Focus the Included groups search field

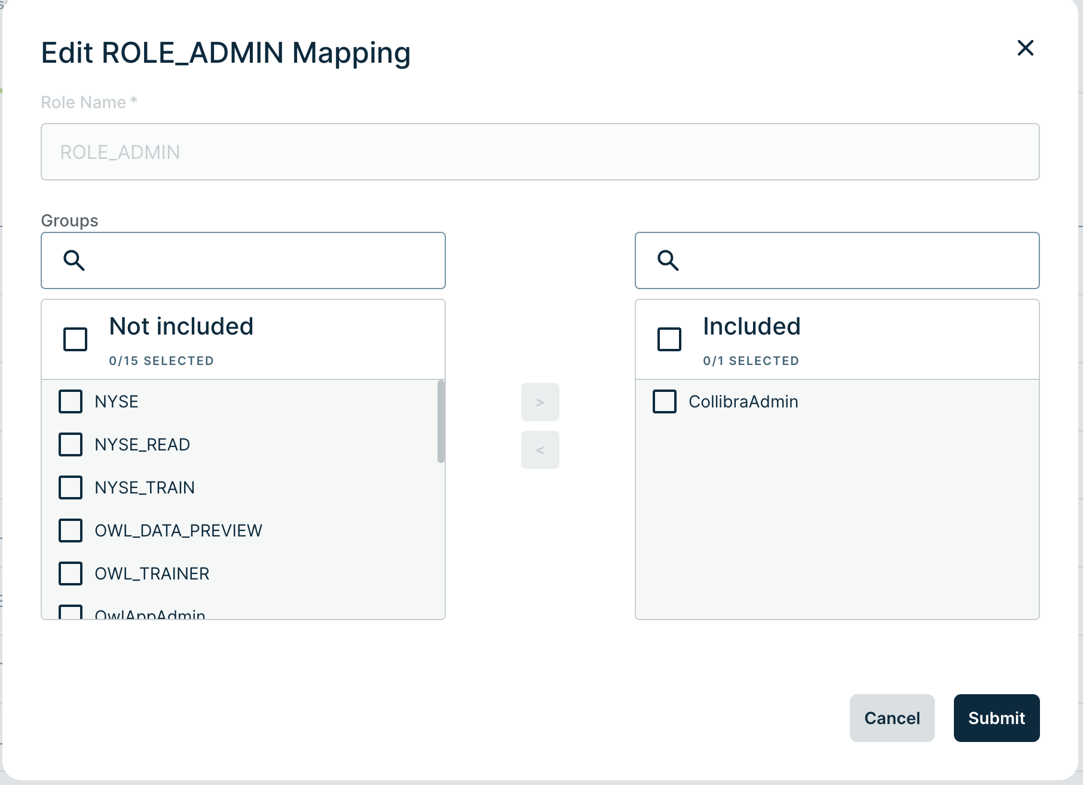[x=855, y=260]
